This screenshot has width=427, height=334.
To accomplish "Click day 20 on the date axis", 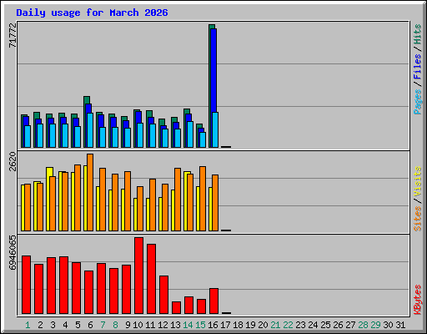I will pos(263,325).
